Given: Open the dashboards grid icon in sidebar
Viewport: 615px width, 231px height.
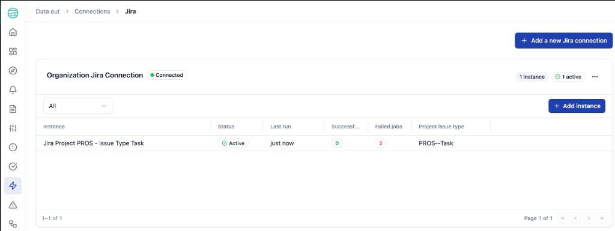Looking at the screenshot, I should [13, 51].
